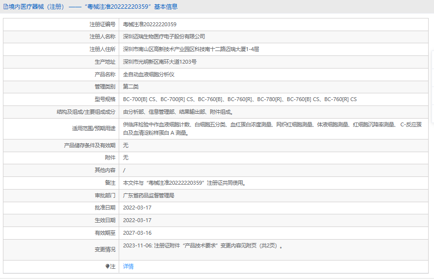The image size is (434, 279).
Task: Click the slash value in 其他内容 row
Action: coord(124,170)
